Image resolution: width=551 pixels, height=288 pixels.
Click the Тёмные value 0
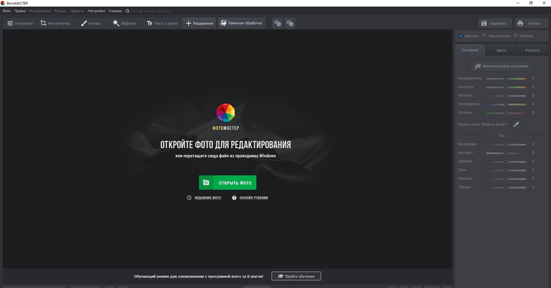(533, 187)
